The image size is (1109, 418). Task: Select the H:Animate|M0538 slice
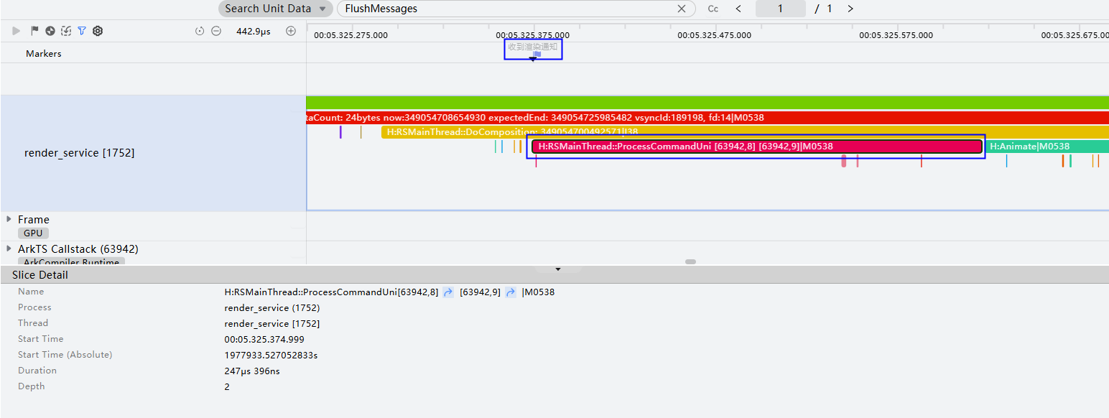pyautogui.click(x=1047, y=147)
